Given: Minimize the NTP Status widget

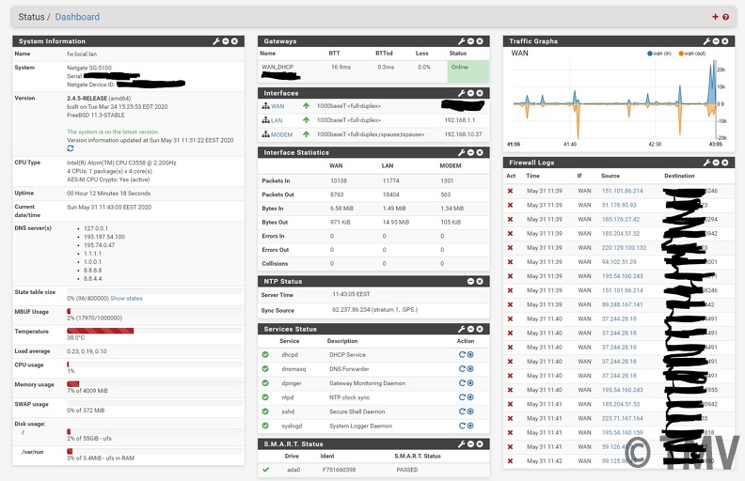Looking at the screenshot, I should tap(470, 281).
